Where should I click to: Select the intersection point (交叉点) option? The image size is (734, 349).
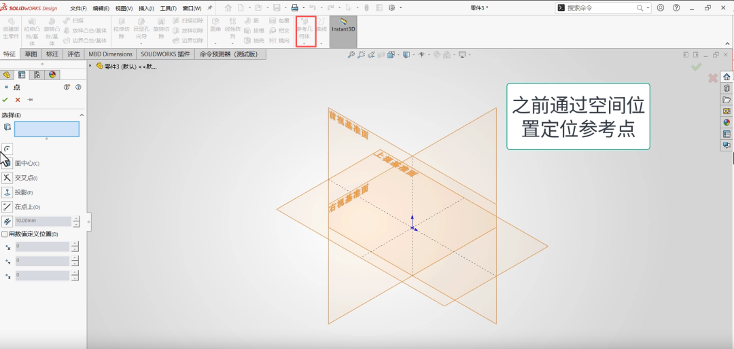7,178
